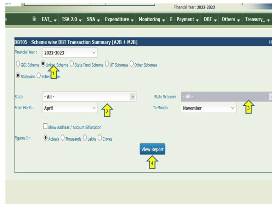Expand the State dropdown list
The image size is (272, 204).
click(x=89, y=97)
